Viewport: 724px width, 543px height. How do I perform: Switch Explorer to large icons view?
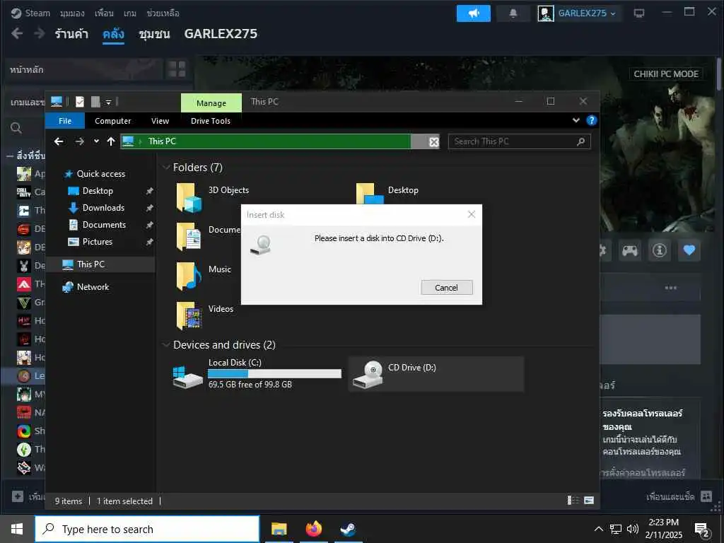589,500
